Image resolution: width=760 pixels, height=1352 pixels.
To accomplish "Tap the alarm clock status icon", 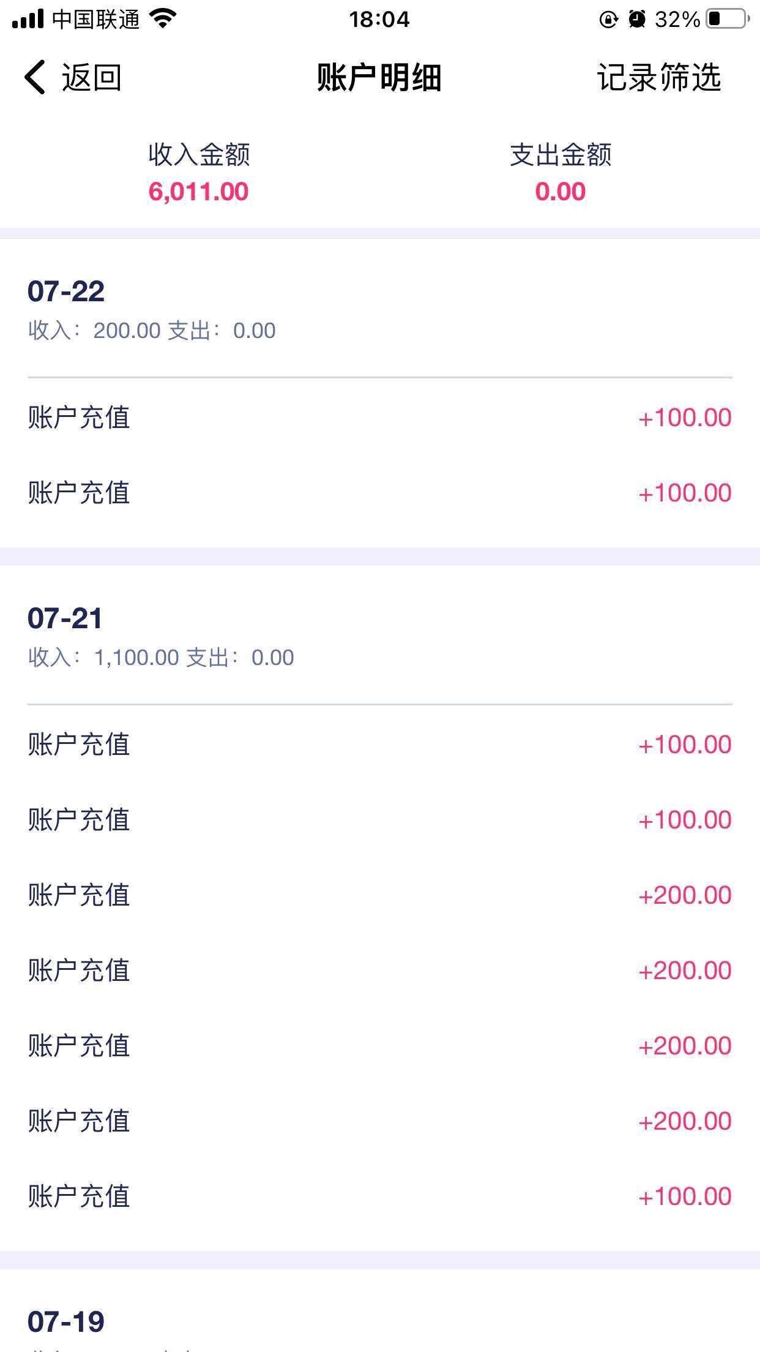I will (x=637, y=19).
